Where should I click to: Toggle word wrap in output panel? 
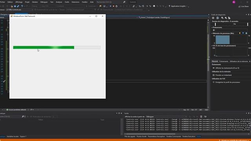205,117
